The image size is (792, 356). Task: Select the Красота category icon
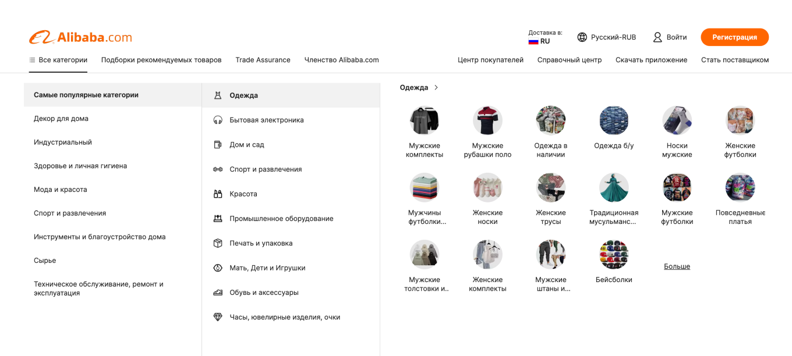pyautogui.click(x=218, y=194)
